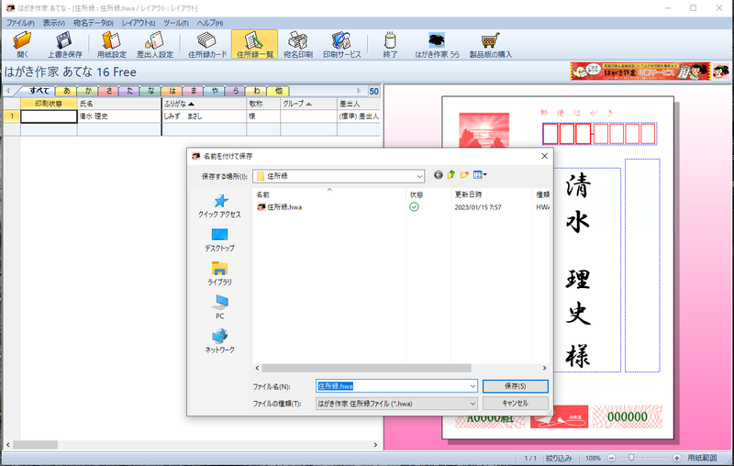The width and height of the screenshot is (734, 466).
Task: Open the 表示 menu
Action: pos(54,22)
